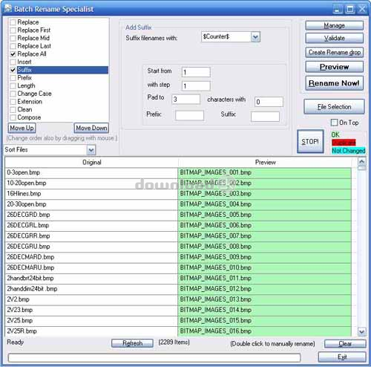The image size is (371, 367).
Task: Click the Rename Now! button
Action: (334, 83)
